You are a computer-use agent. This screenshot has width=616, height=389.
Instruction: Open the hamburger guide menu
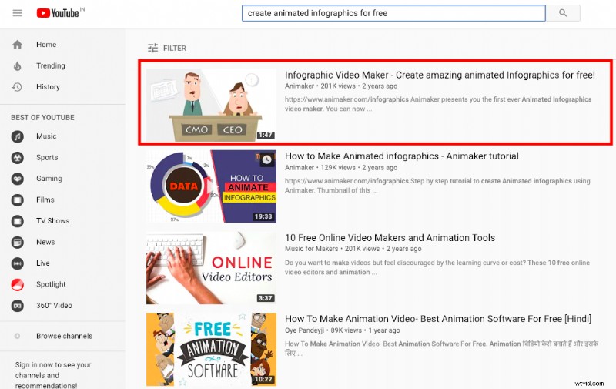click(x=17, y=13)
